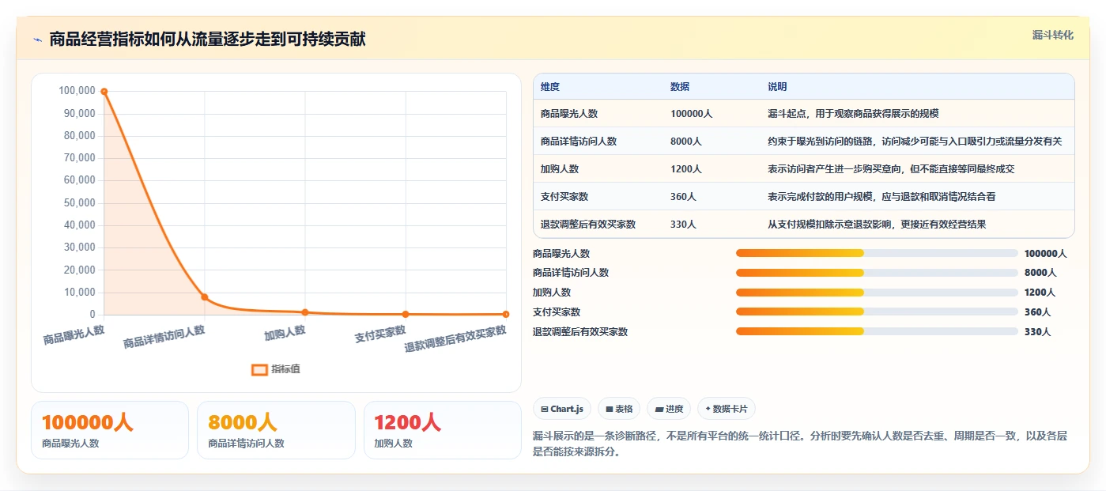The height and width of the screenshot is (491, 1106).
Task: Select the 加购人数 cell in the table
Action: [560, 169]
